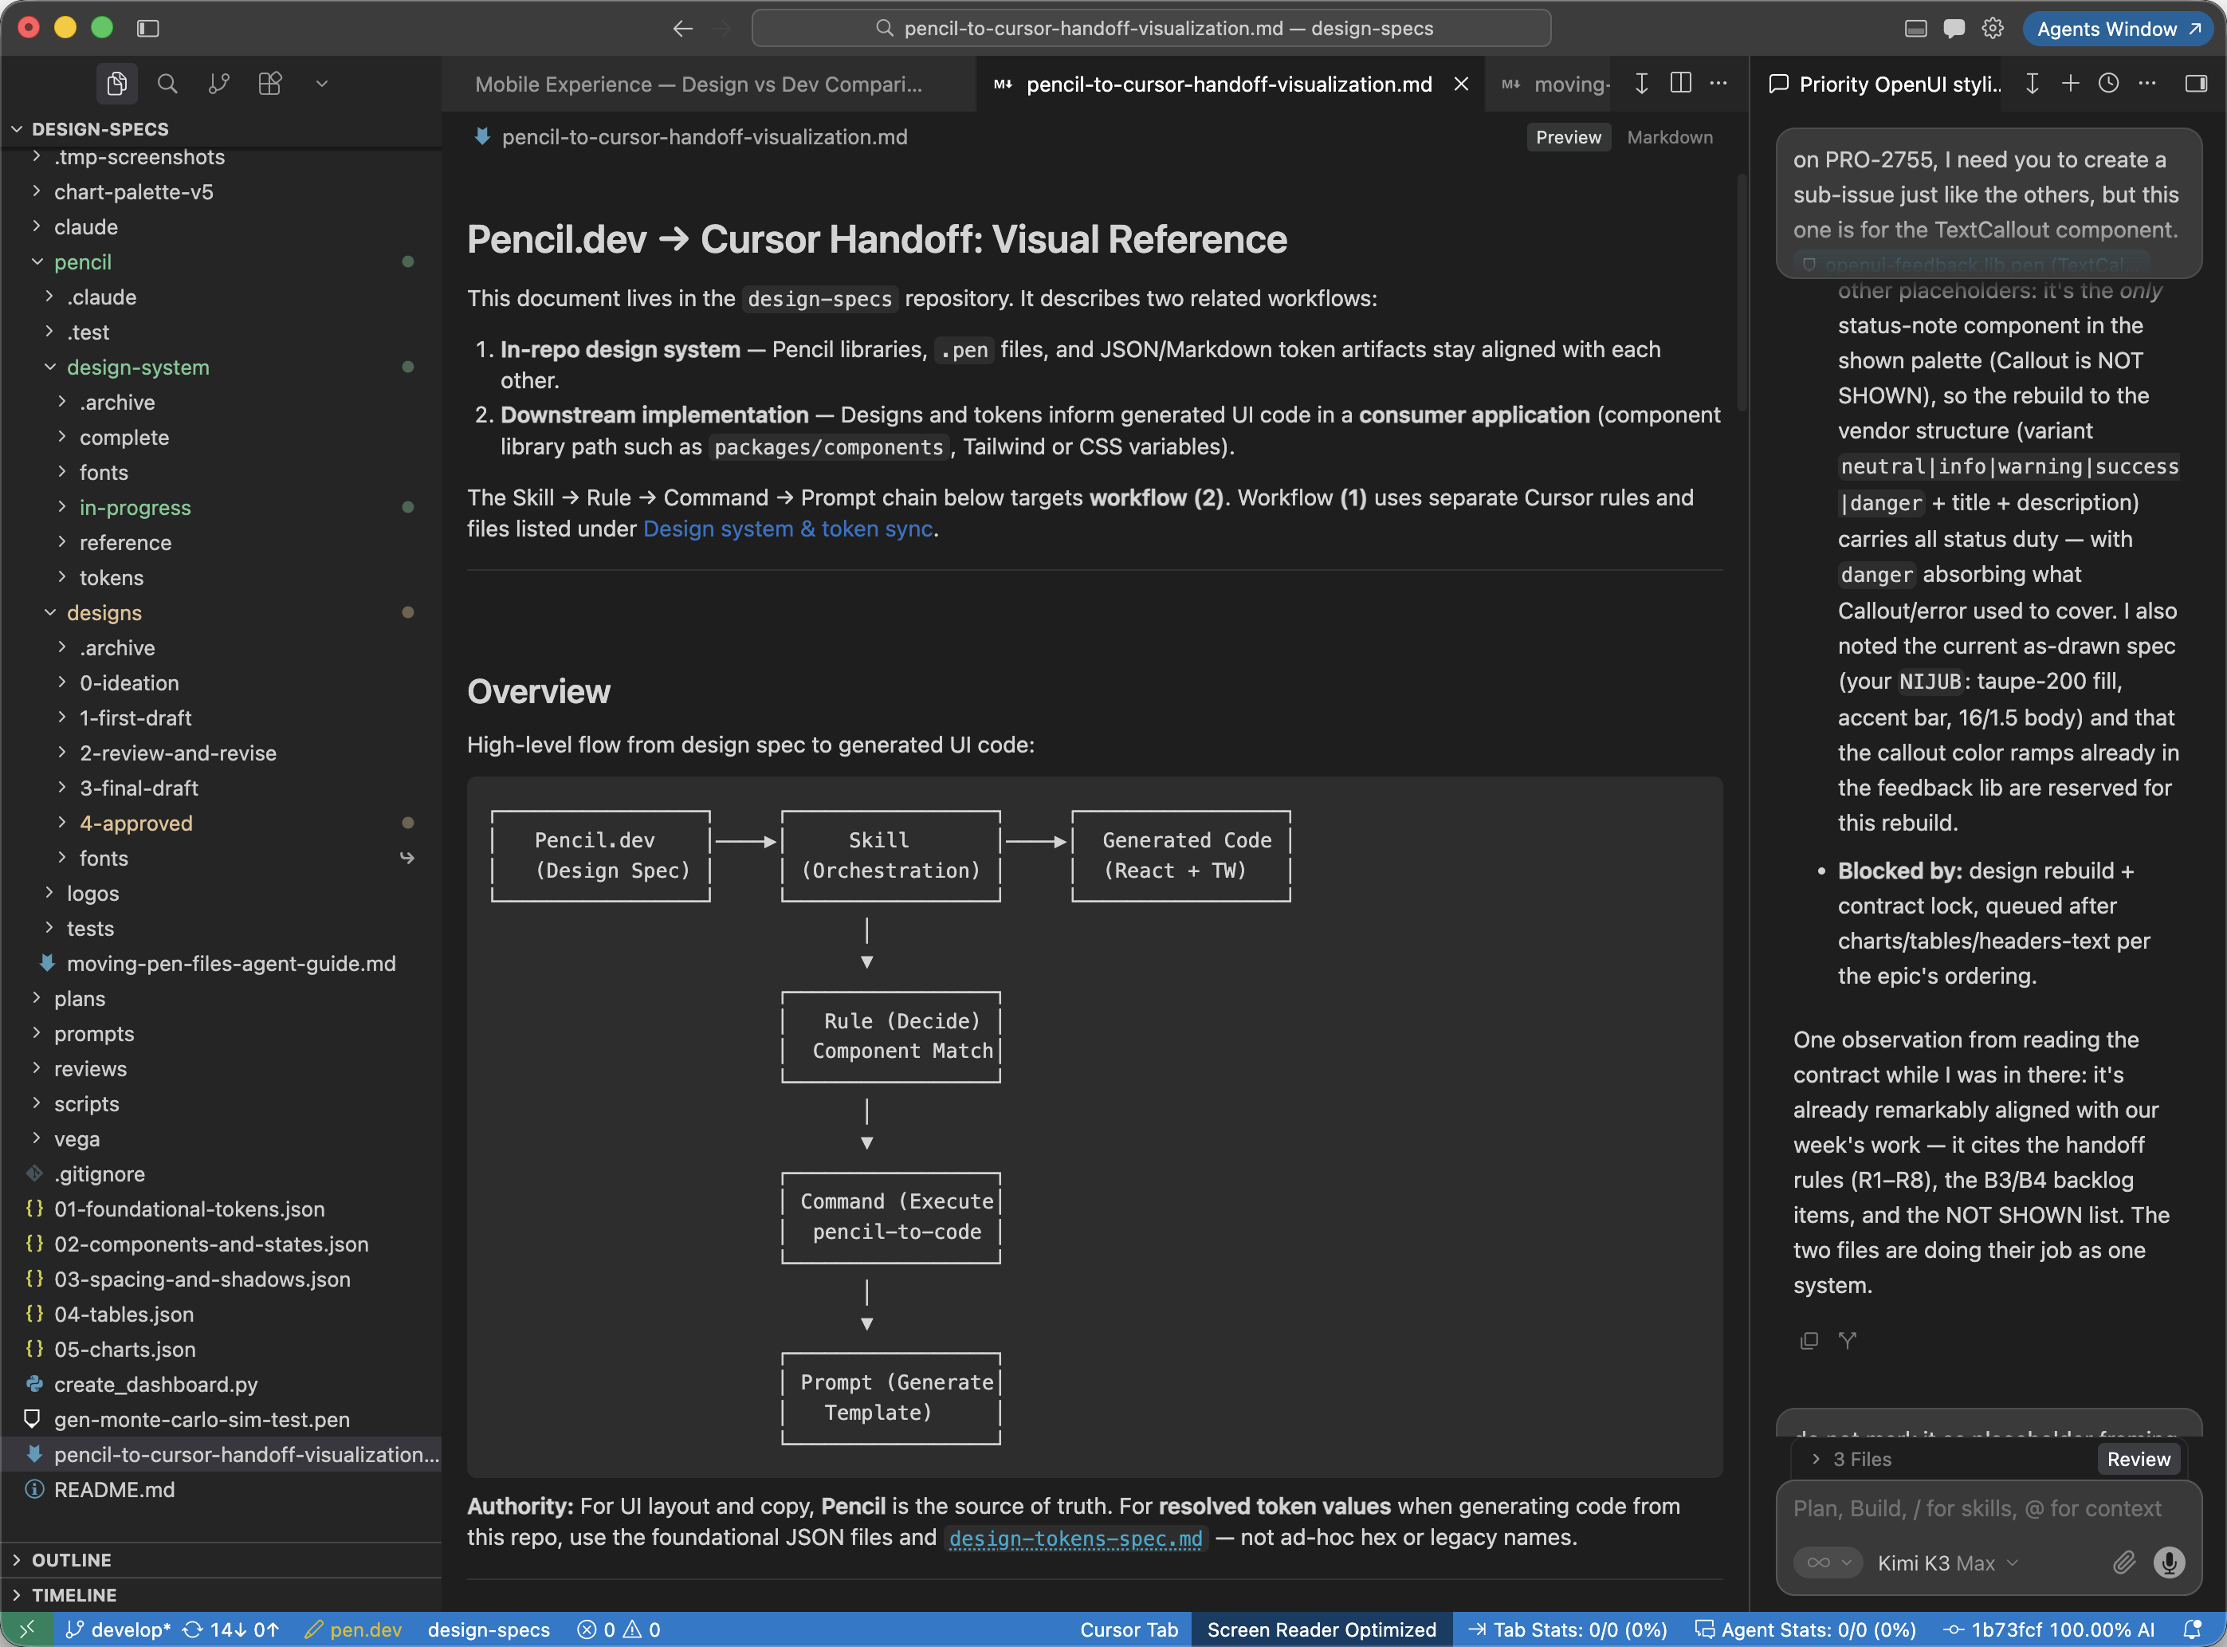Click the chat prompt input field
Screen dimensions: 2227x1647
pos(1988,1508)
